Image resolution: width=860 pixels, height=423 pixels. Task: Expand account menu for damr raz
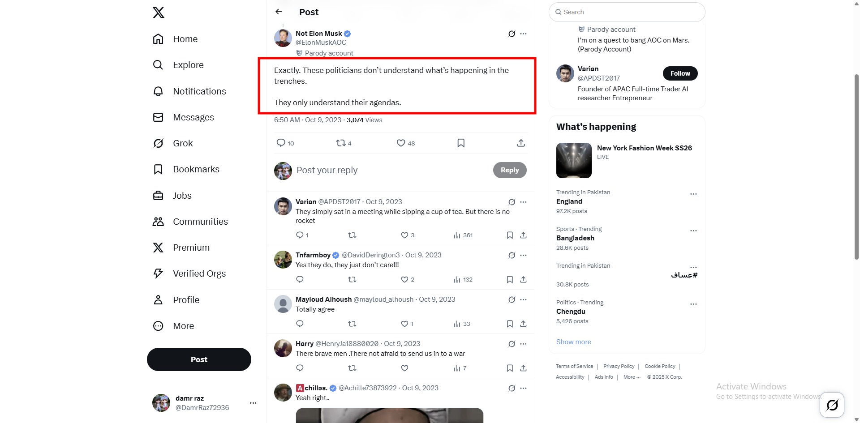253,403
